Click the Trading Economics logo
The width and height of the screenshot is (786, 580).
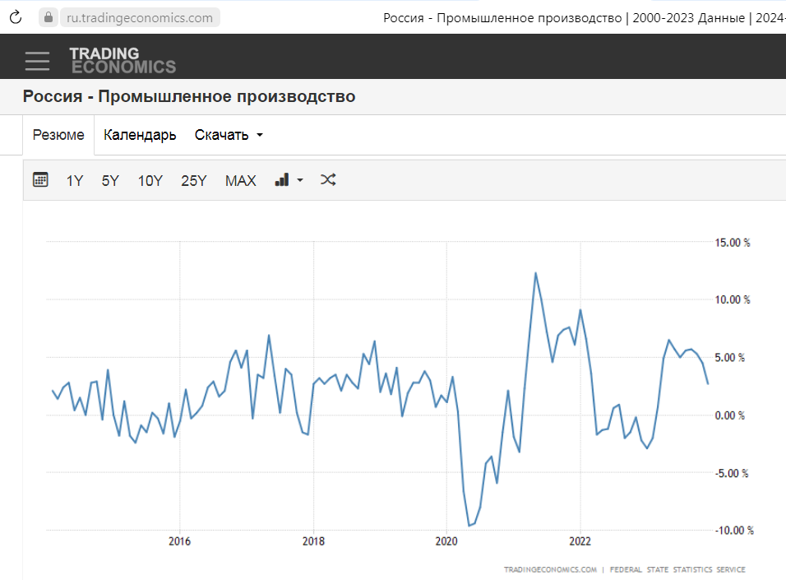(x=123, y=60)
